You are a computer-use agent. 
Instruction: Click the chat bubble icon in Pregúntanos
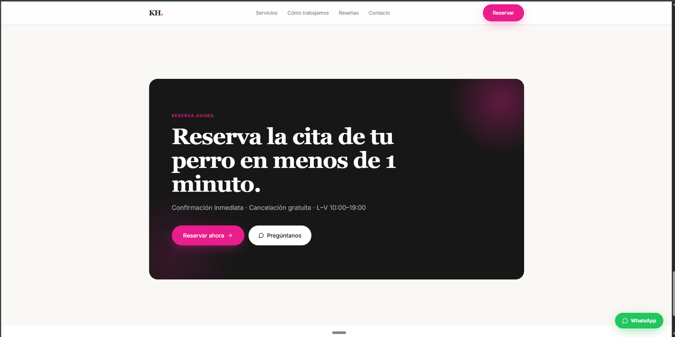(261, 236)
